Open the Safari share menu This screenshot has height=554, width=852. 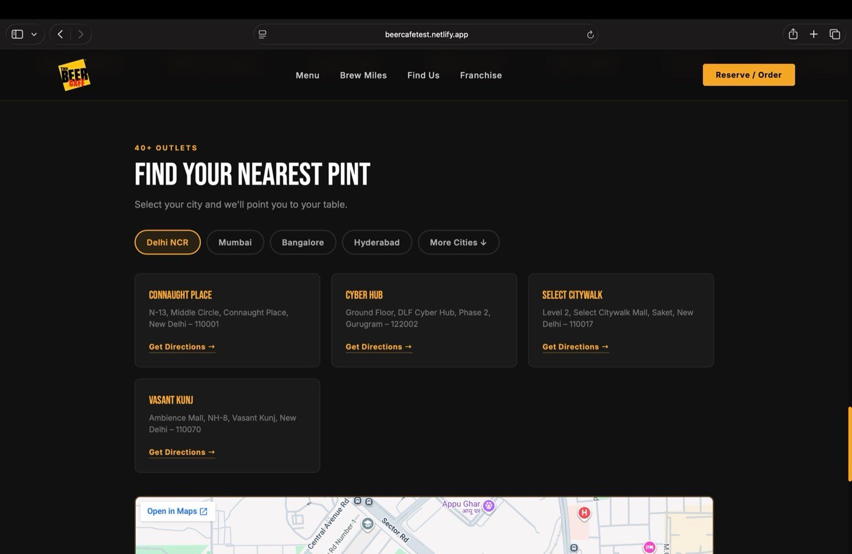coord(793,34)
